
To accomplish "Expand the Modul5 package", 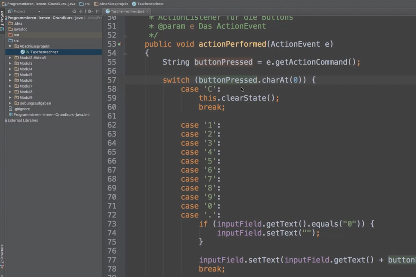I will (10, 75).
